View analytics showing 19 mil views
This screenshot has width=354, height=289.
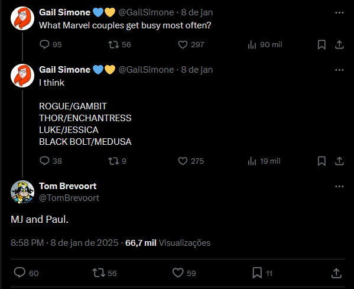click(264, 161)
